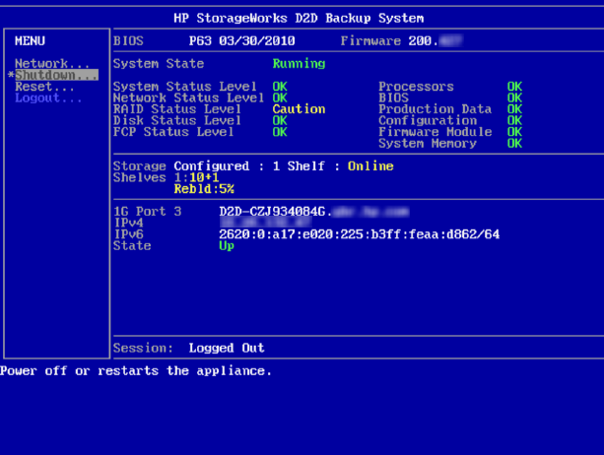Image resolution: width=604 pixels, height=455 pixels.
Task: Open the Network... menu item
Action: 52,63
